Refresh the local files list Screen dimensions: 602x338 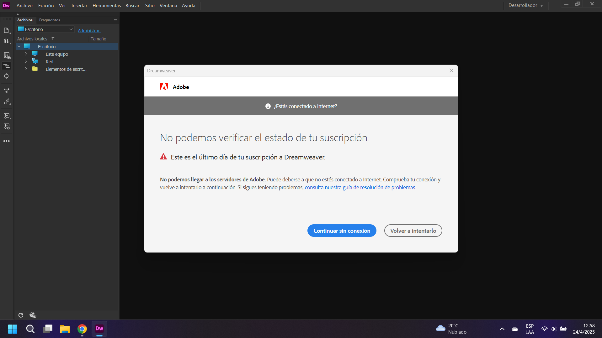point(20,315)
